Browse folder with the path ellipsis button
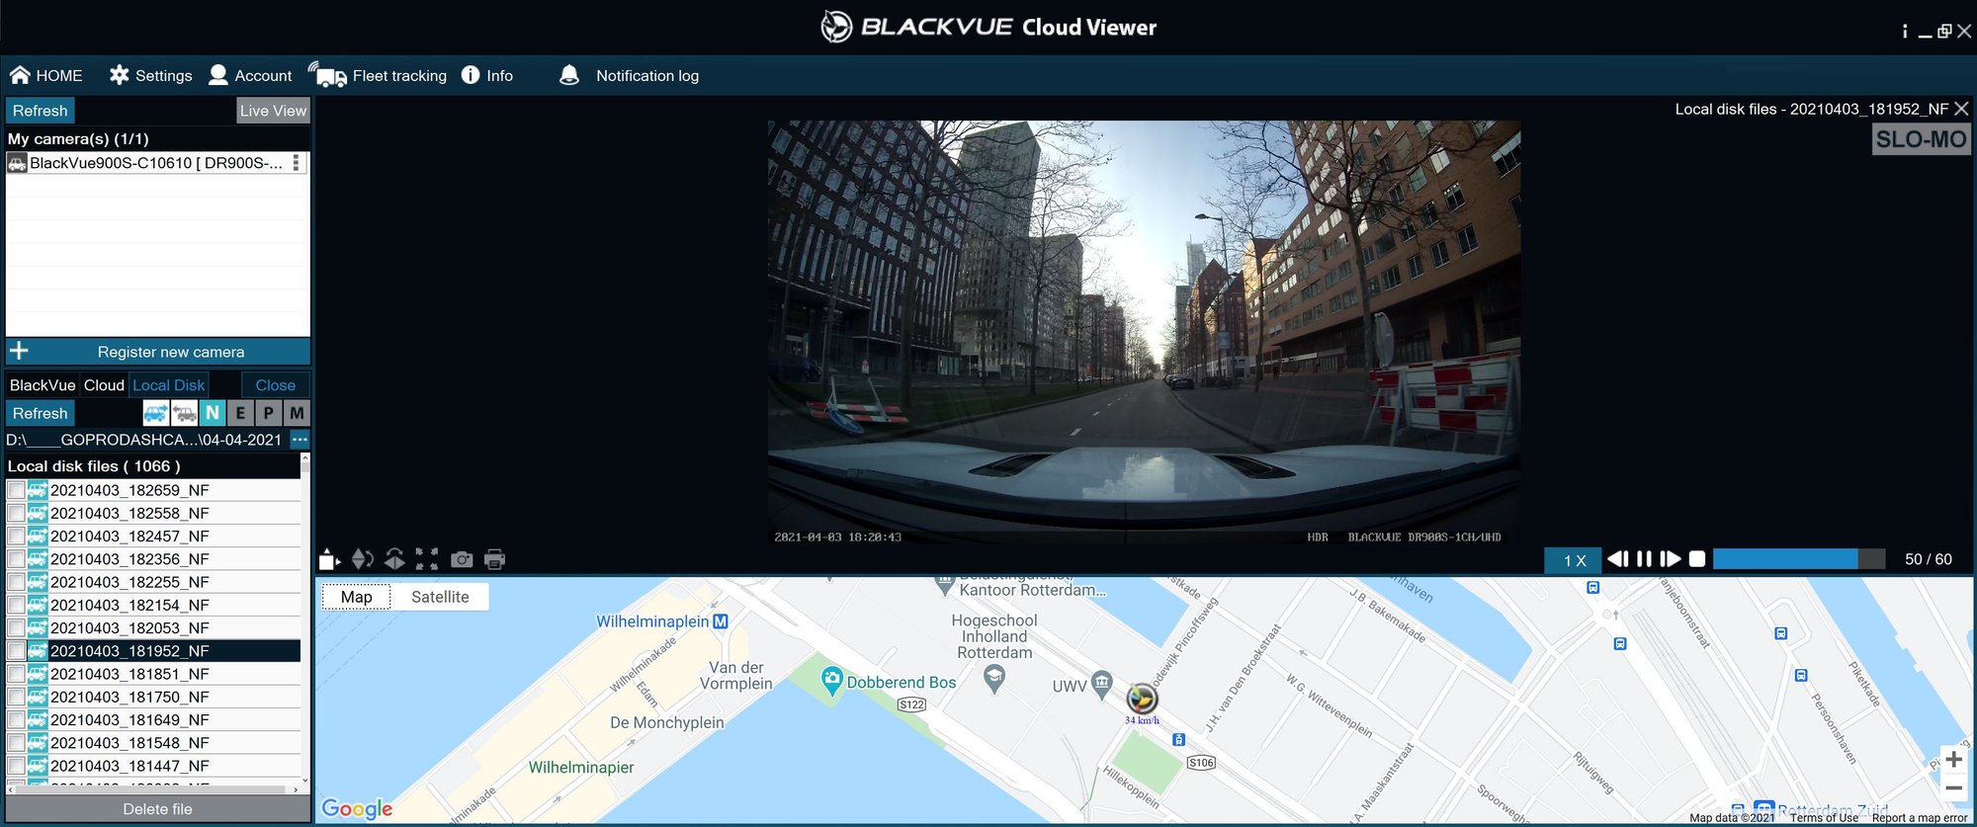 click(300, 440)
